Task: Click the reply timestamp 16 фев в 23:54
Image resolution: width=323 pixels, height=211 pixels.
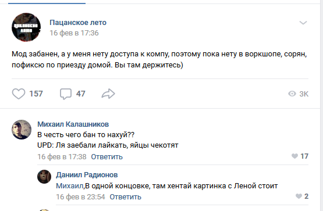Action: [x=80, y=197]
